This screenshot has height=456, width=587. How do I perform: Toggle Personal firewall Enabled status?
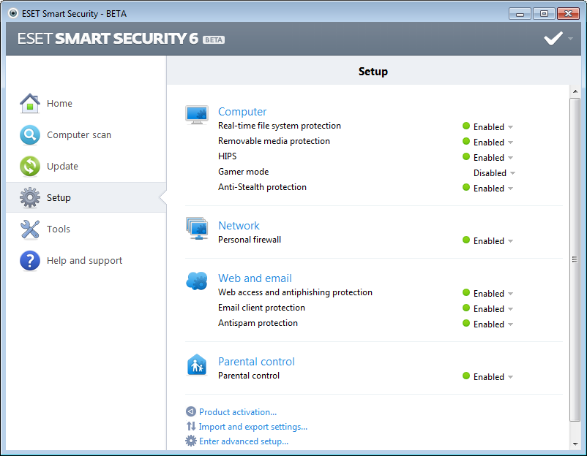[488, 241]
